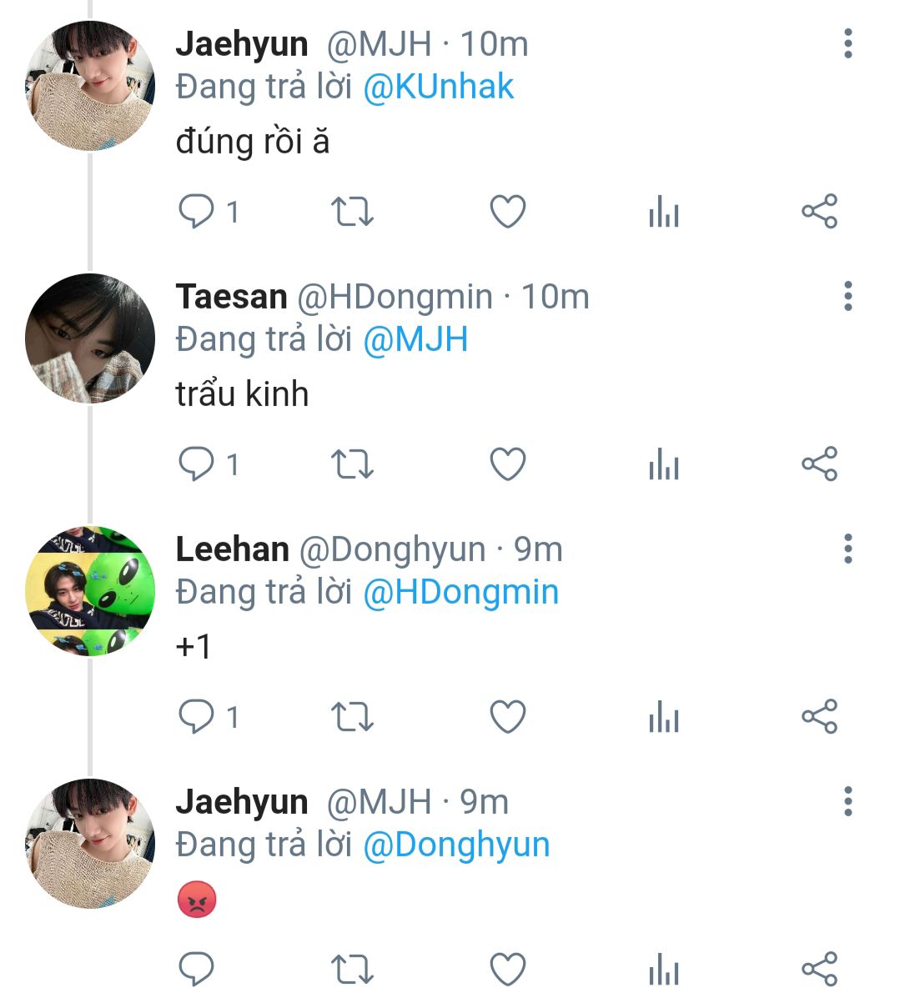Open more options for Taesan's tweet

tap(847, 296)
